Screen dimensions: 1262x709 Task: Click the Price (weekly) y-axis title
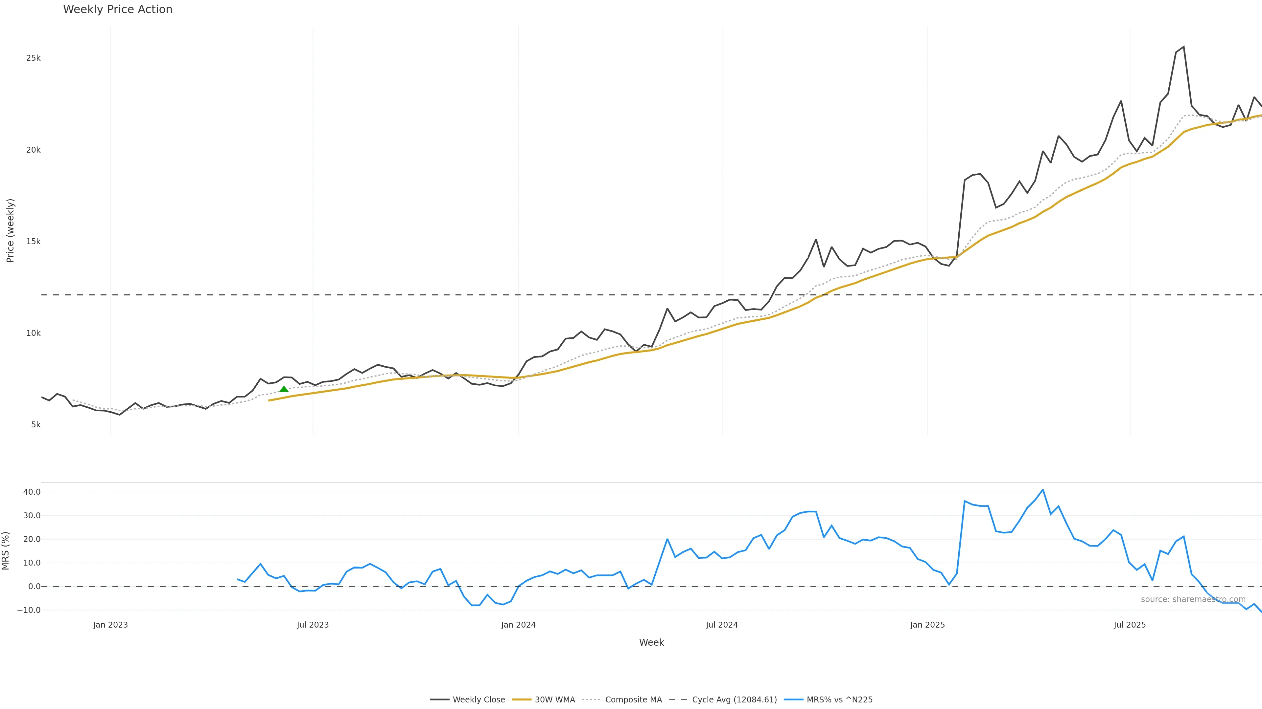coord(10,230)
